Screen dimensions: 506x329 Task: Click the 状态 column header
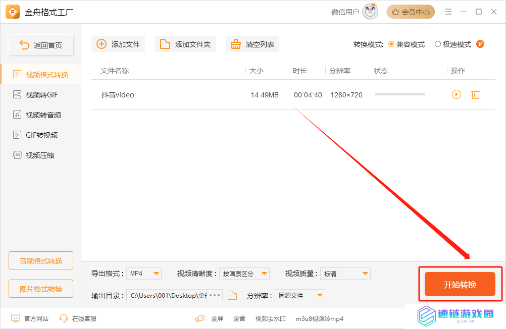381,71
